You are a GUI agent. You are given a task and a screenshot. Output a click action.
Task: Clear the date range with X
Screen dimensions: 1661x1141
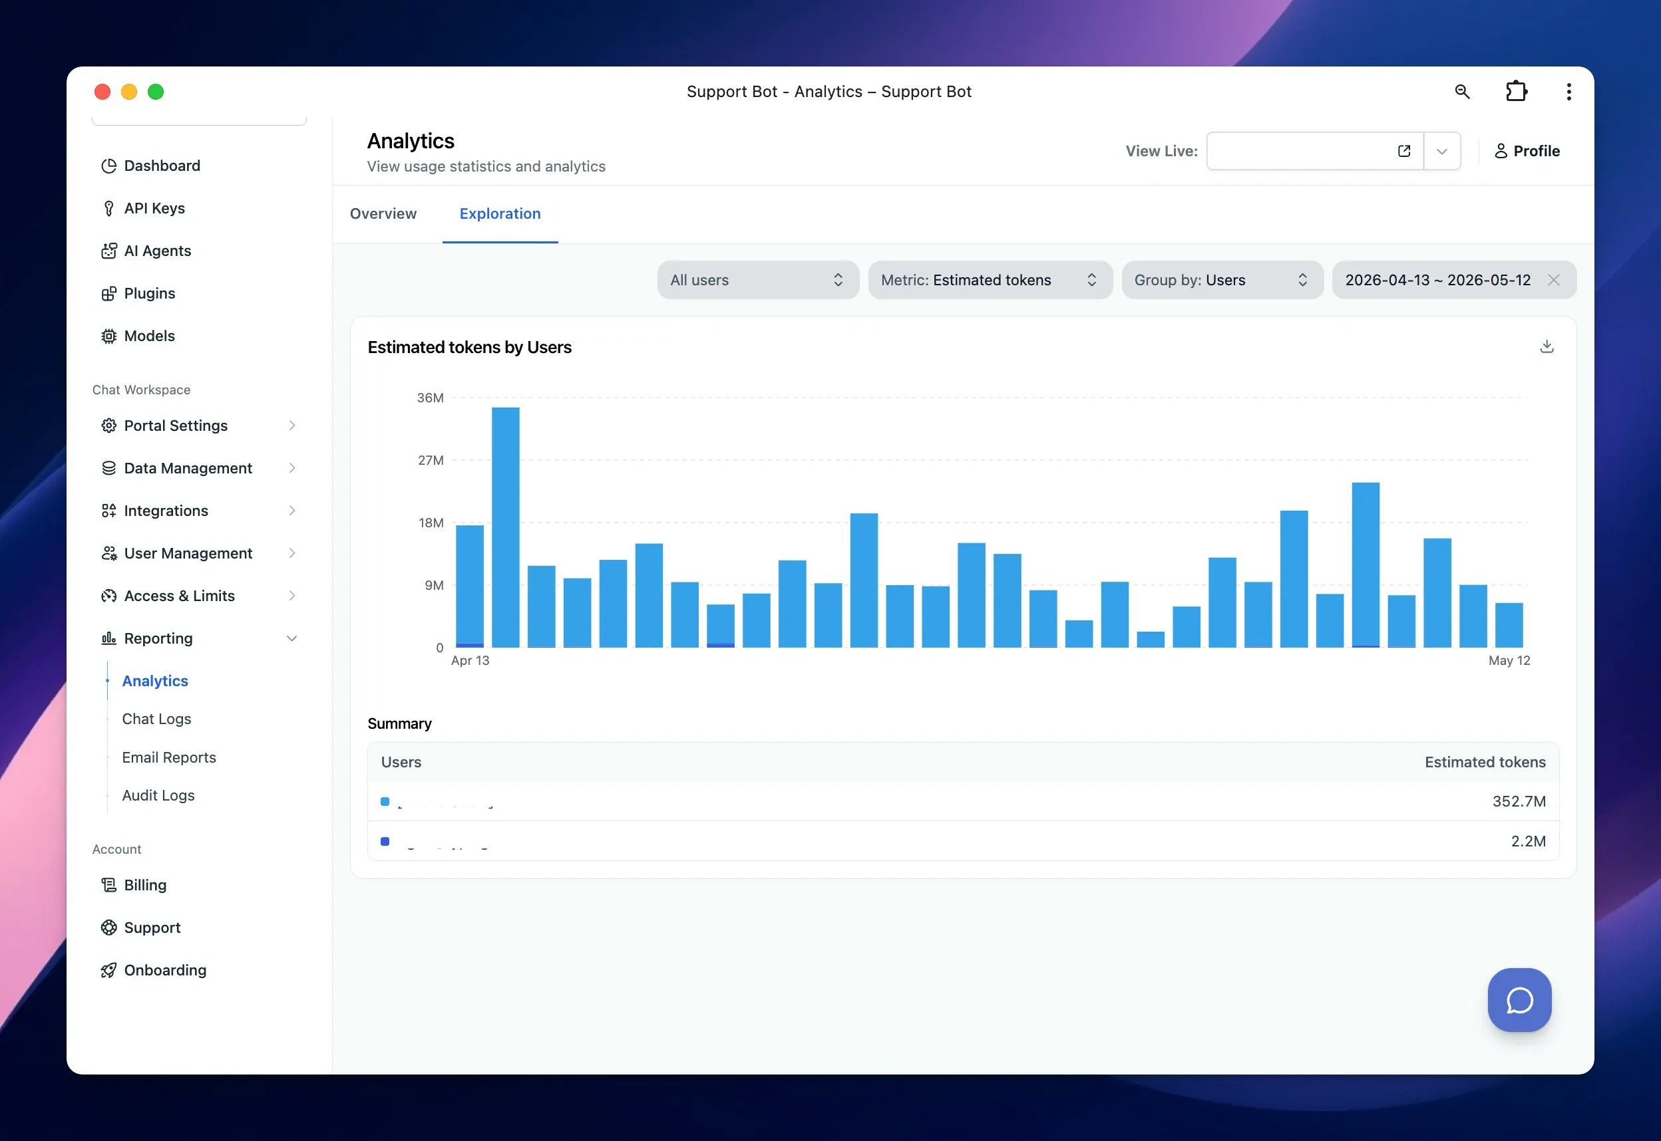tap(1554, 280)
